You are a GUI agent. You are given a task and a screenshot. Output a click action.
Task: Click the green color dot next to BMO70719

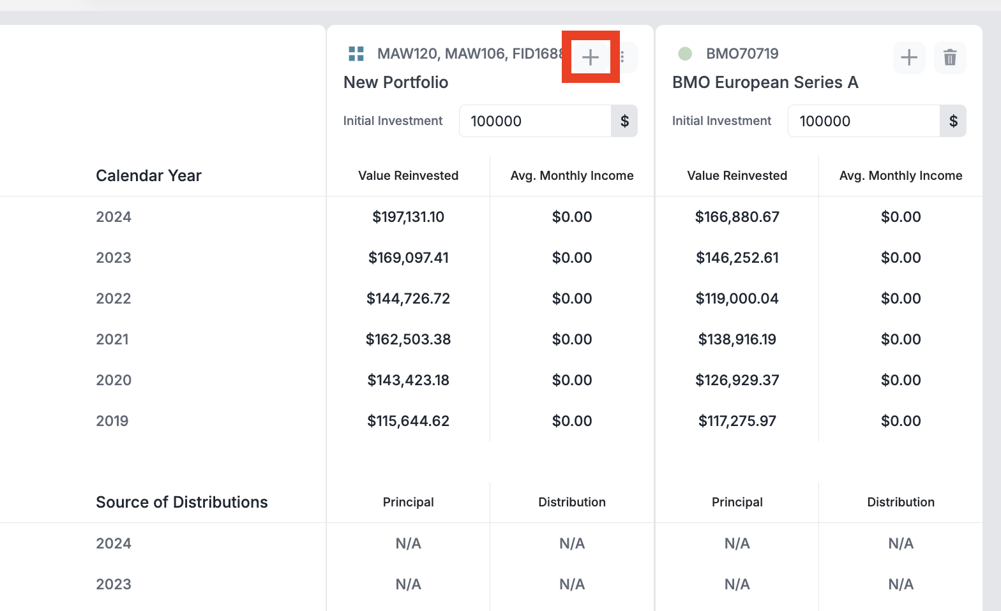point(685,54)
